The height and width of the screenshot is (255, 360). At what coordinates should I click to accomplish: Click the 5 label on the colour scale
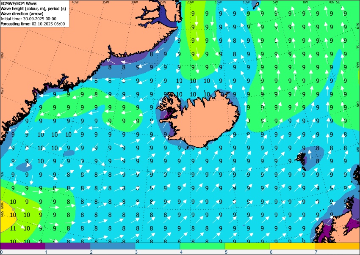(x=226, y=252)
